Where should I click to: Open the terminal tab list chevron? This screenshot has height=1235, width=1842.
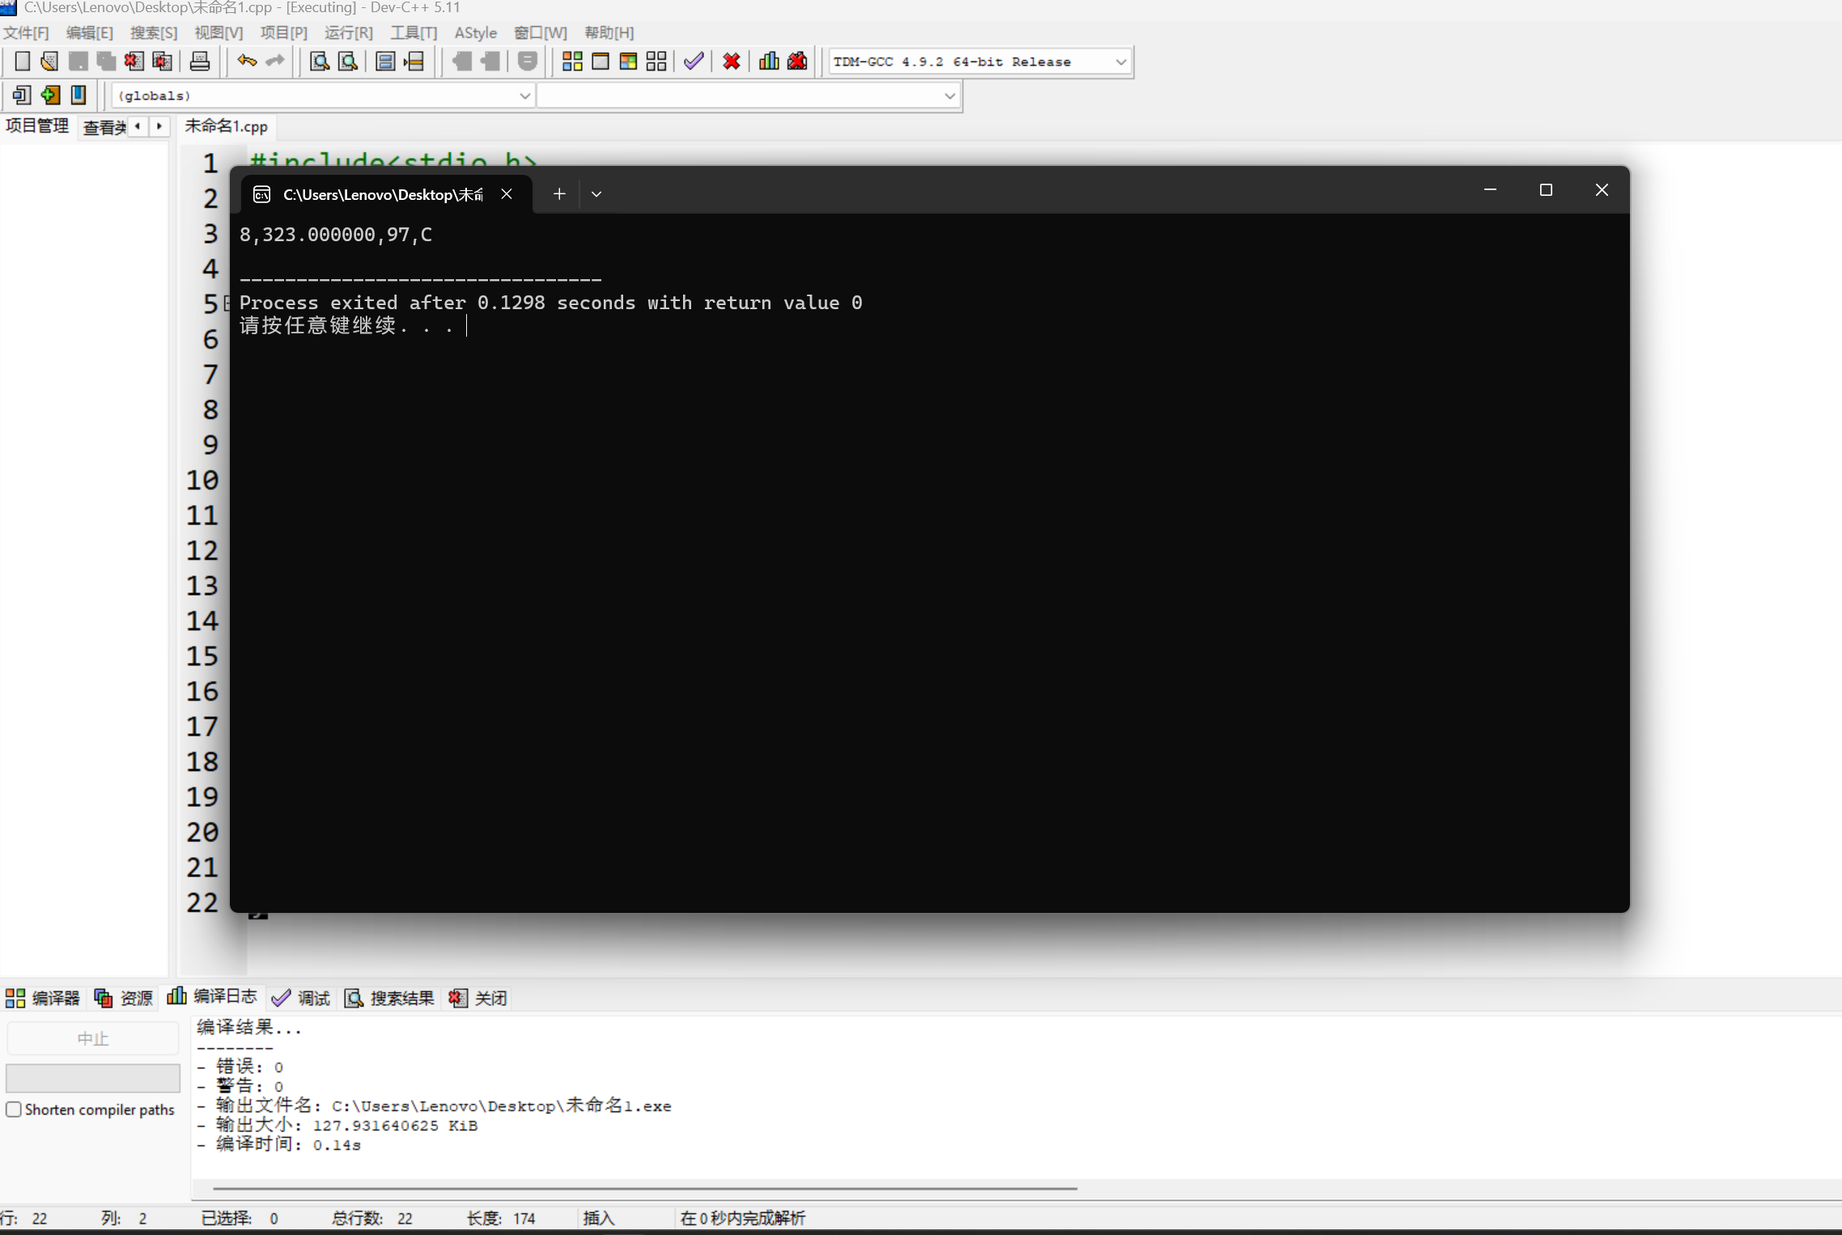tap(596, 194)
